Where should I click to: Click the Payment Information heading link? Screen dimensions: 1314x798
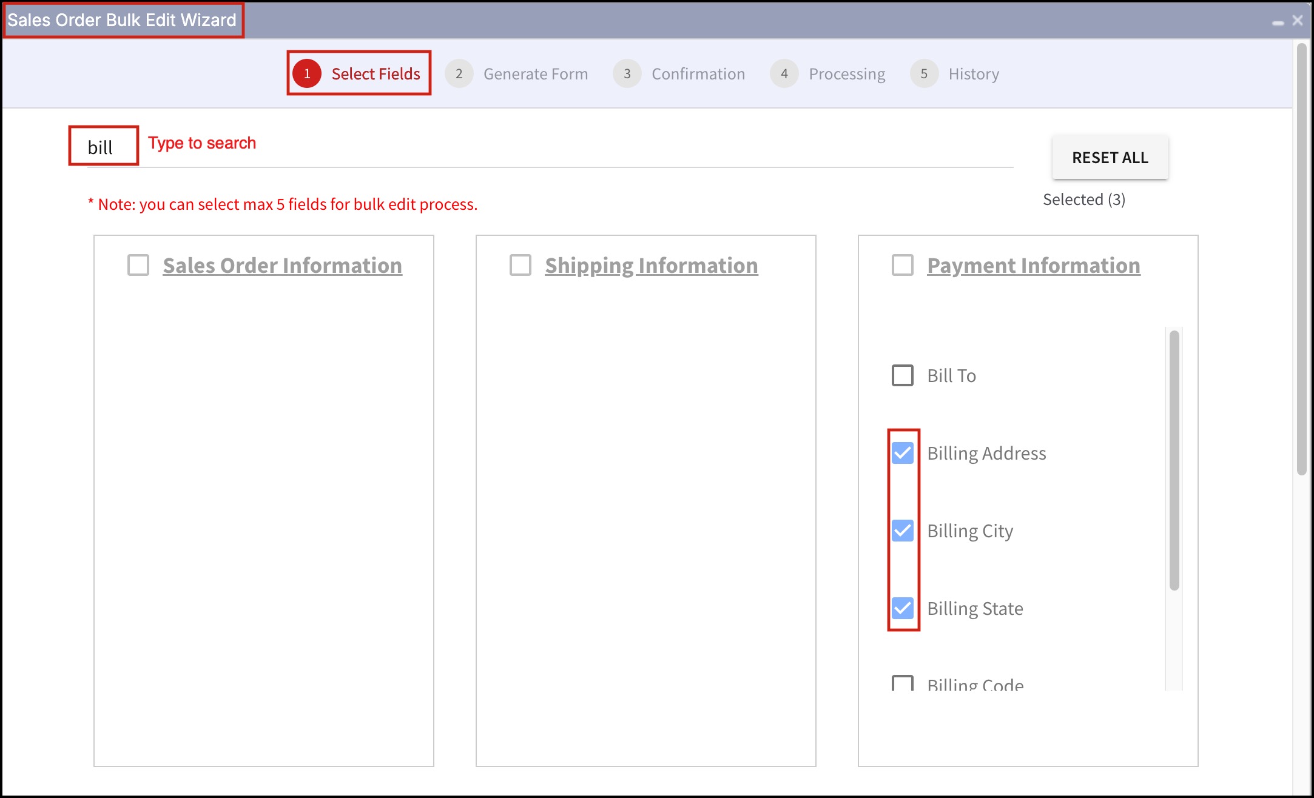1033,266
